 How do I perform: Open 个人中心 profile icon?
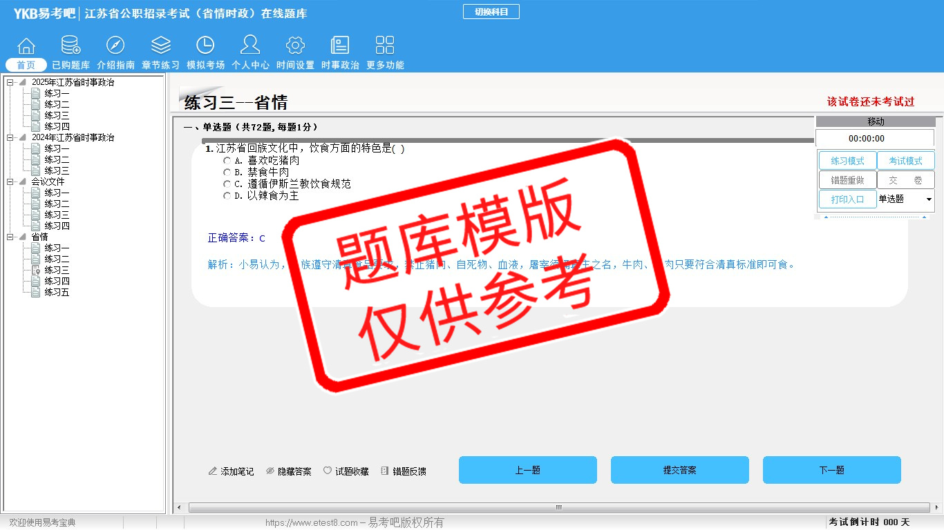[250, 46]
